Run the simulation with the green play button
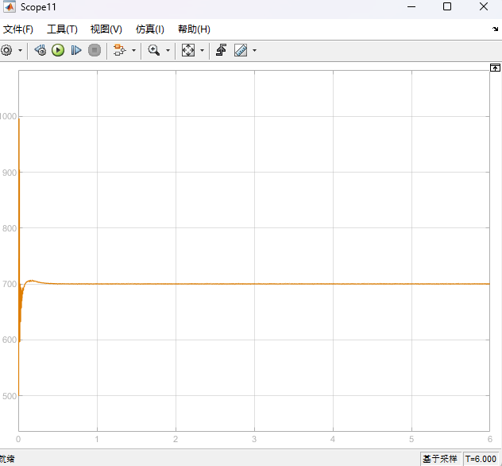 [x=58, y=50]
